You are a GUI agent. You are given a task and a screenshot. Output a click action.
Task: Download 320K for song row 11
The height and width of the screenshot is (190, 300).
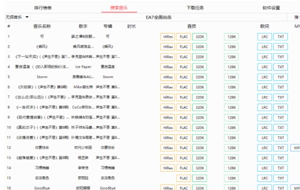[x=199, y=138]
